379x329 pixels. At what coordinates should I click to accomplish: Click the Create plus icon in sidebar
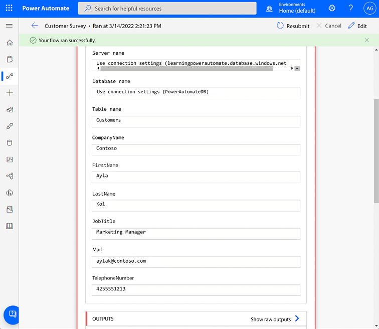(10, 93)
